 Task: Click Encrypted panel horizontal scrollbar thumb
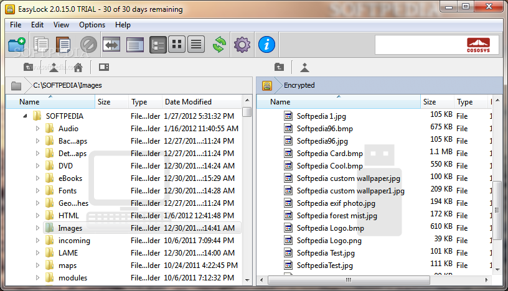pyautogui.click(x=349, y=280)
